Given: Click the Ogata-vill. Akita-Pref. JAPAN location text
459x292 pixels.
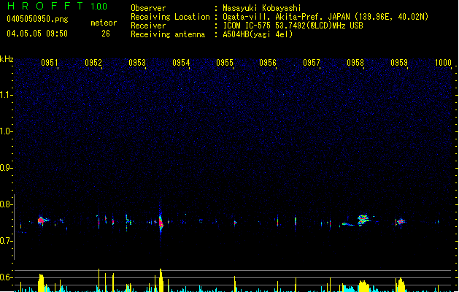Looking at the screenshot, I should (325, 17).
